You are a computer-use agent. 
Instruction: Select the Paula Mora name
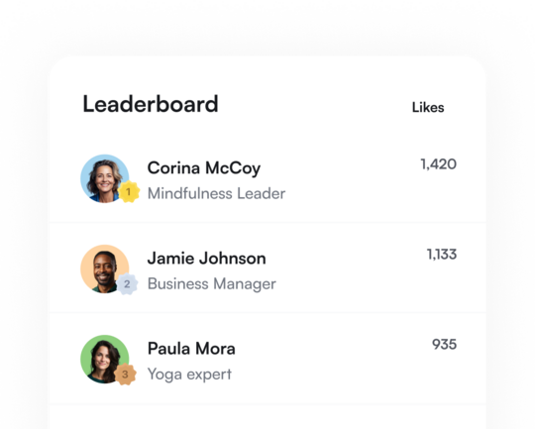(x=191, y=349)
